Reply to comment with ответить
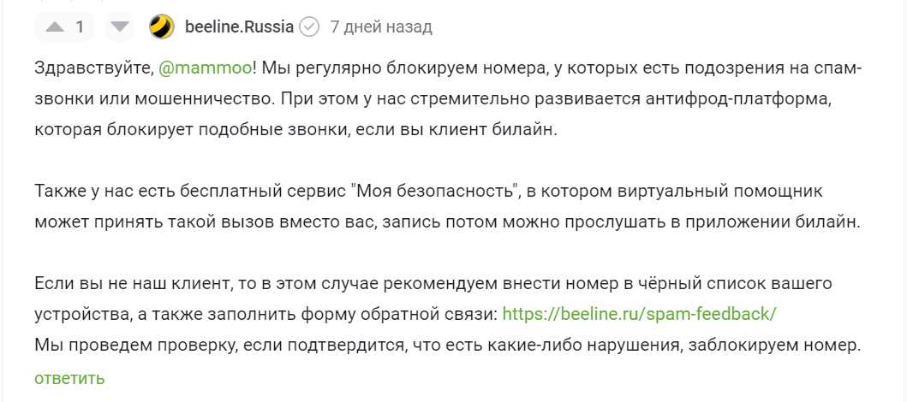 69,378
